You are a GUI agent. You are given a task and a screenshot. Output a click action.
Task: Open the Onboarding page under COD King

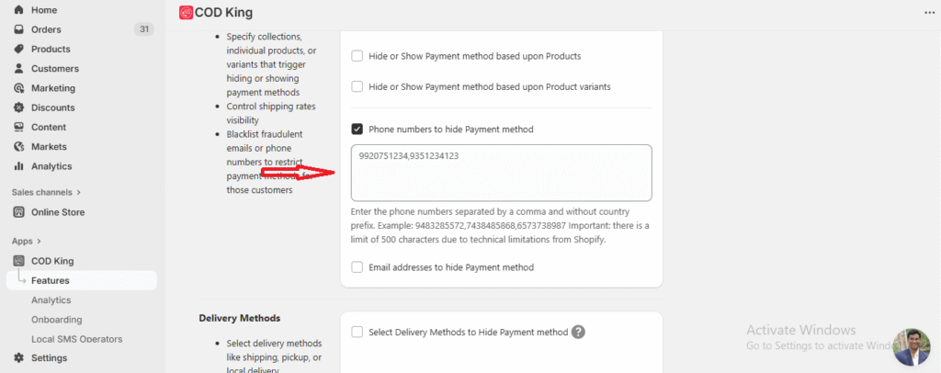pos(56,320)
